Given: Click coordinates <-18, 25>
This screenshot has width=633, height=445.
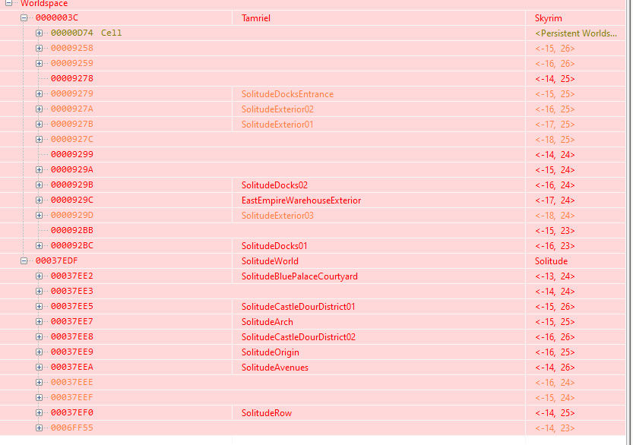Looking at the screenshot, I should [x=555, y=140].
